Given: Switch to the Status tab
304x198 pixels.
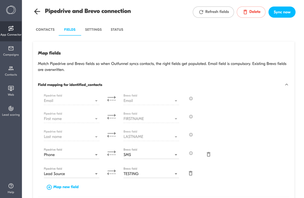Looking at the screenshot, I should tap(117, 30).
